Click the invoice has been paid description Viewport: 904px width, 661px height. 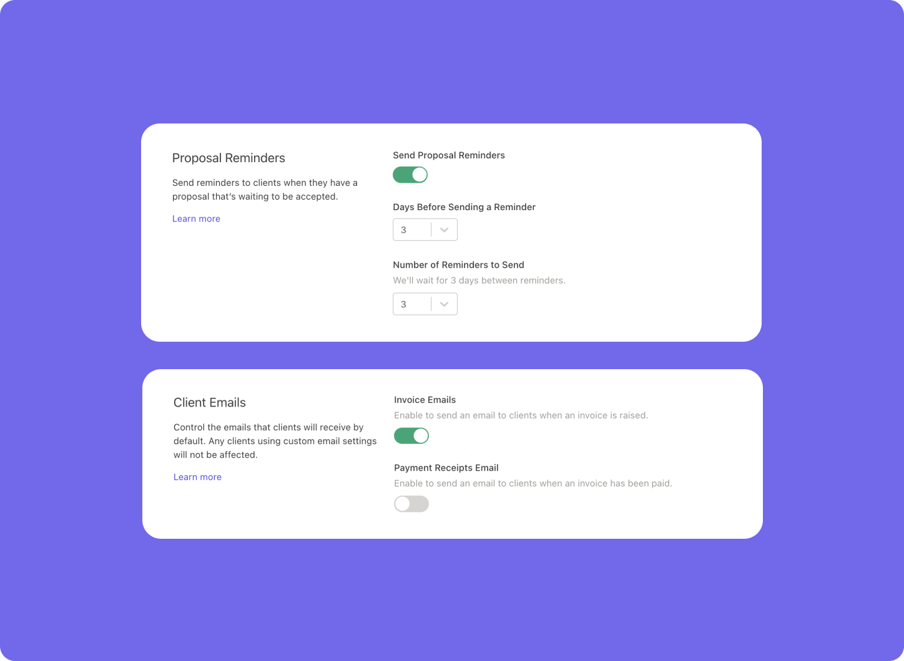point(533,483)
